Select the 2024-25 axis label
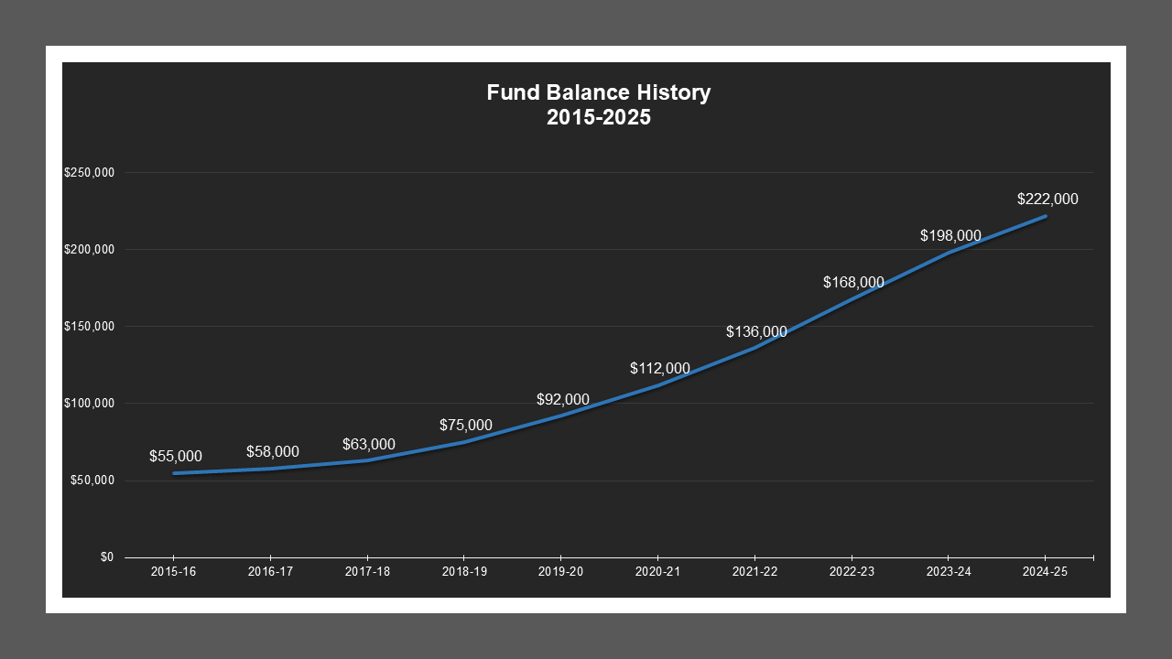 1047,570
